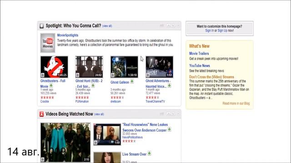The width and height of the screenshot is (291, 163).
Task: Play the large 2:10 video thumbnail
Action: (65, 143)
